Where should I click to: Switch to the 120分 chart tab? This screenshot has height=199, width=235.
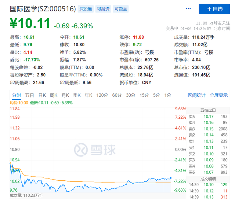click(102, 95)
